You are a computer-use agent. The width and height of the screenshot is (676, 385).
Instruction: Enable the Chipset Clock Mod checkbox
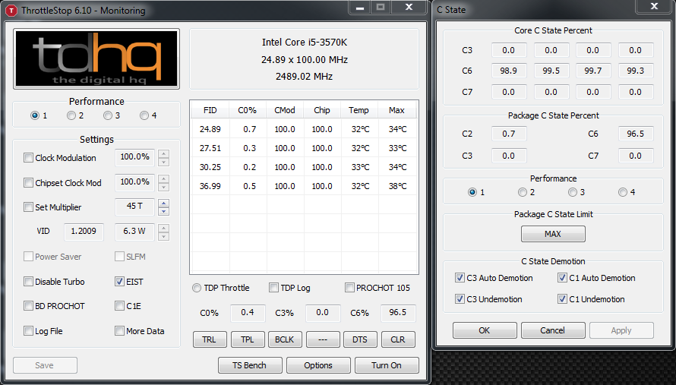(x=28, y=183)
